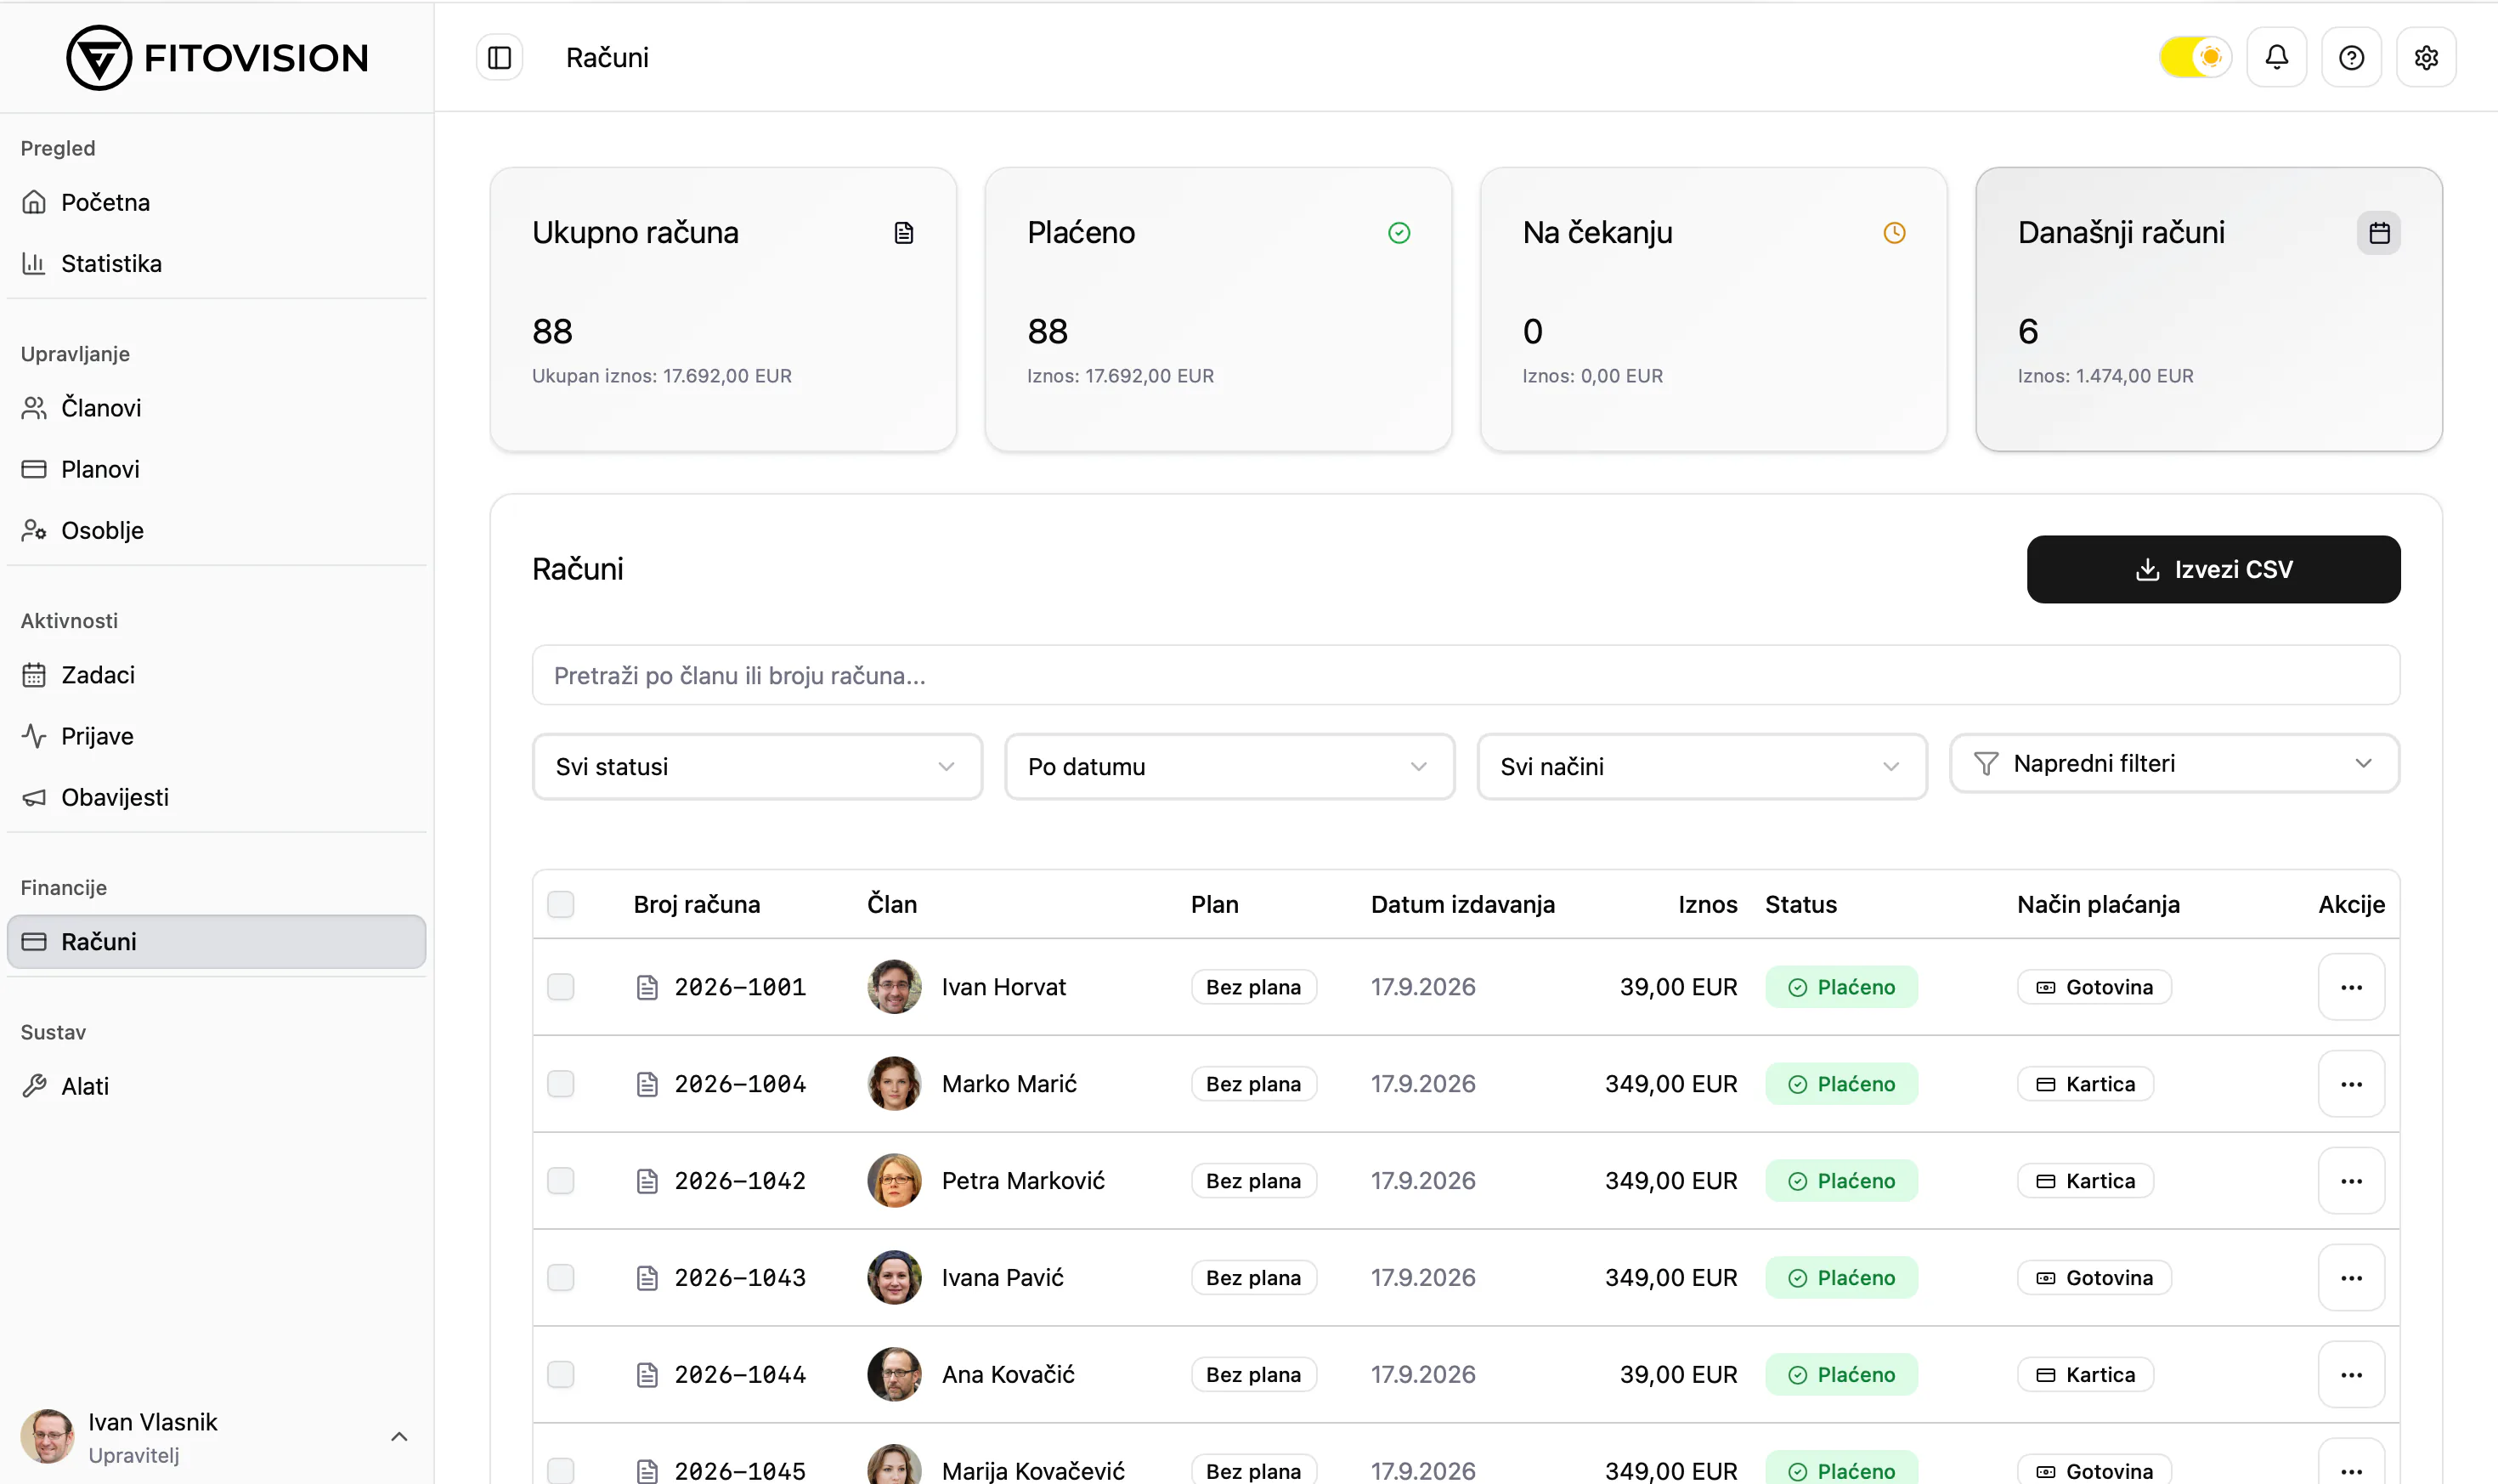This screenshot has width=2498, height=1484.
Task: Open actions menu for invoice 2026-1001
Action: [2351, 987]
